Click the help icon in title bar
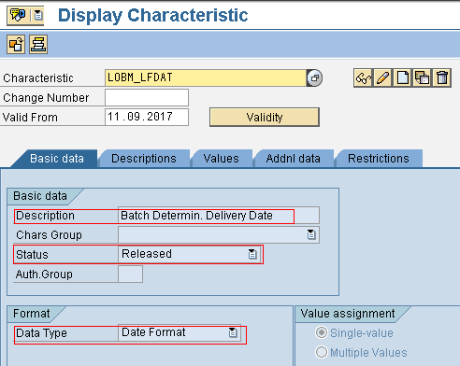Image resolution: width=460 pixels, height=366 pixels. (x=18, y=15)
